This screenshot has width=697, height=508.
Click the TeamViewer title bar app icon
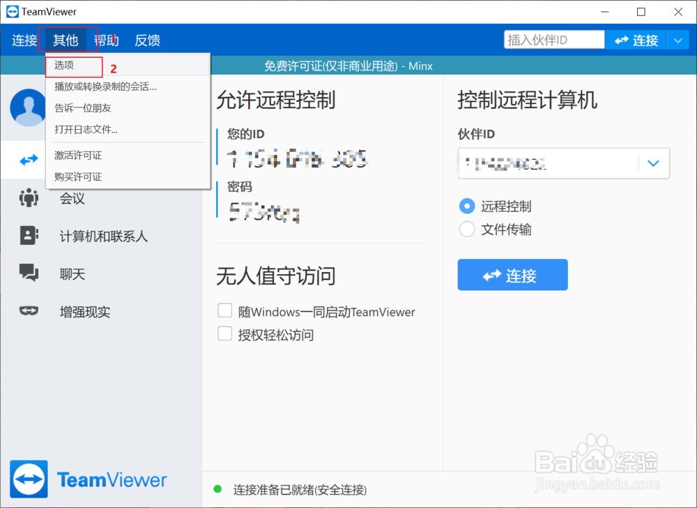(x=12, y=12)
